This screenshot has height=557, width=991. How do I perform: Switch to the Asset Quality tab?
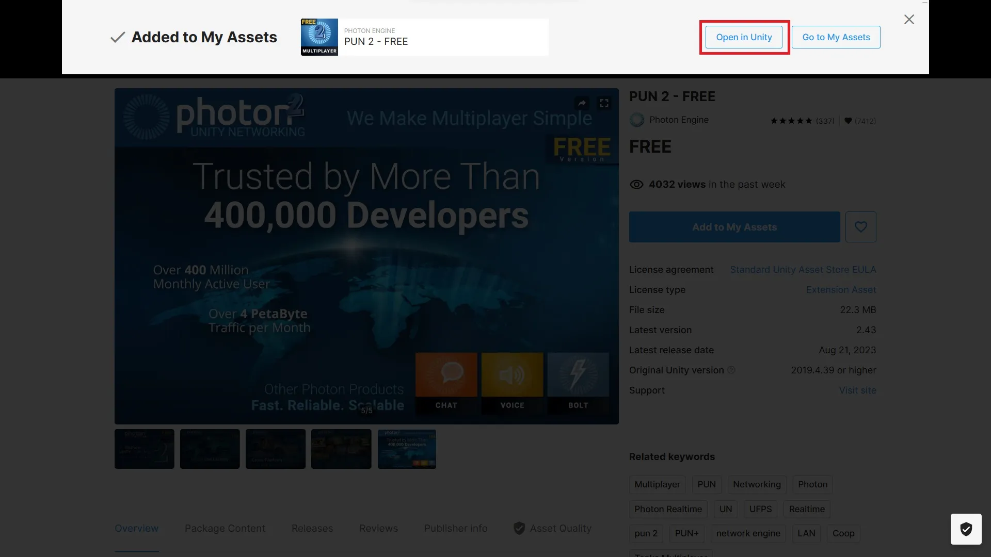click(x=553, y=528)
